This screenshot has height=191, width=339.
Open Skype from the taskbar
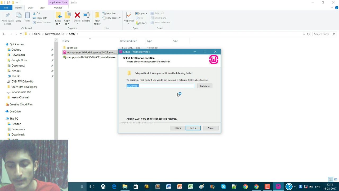point(223,187)
